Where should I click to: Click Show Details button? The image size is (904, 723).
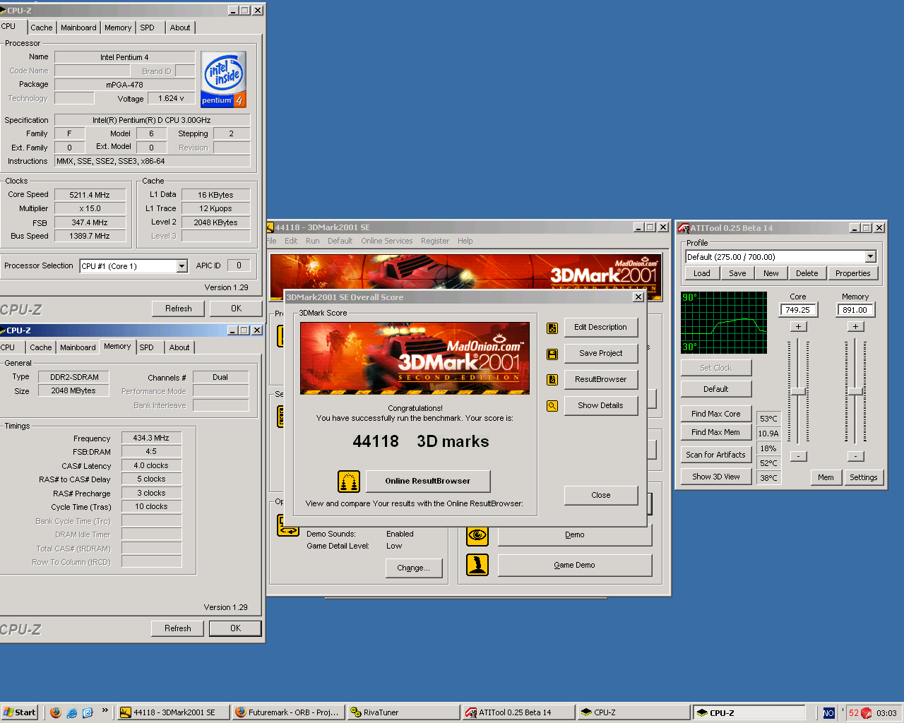click(x=600, y=406)
